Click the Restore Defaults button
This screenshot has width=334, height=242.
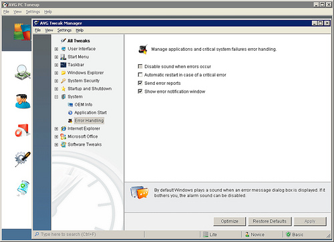point(270,221)
